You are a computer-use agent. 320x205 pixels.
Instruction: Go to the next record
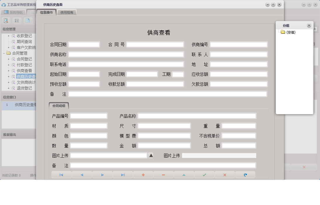click(x=102, y=174)
